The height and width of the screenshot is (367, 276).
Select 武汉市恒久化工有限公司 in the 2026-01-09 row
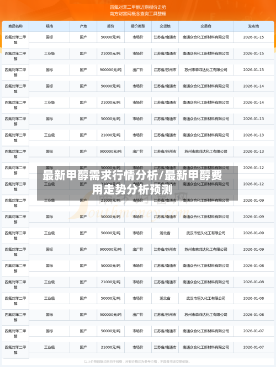coord(206,233)
